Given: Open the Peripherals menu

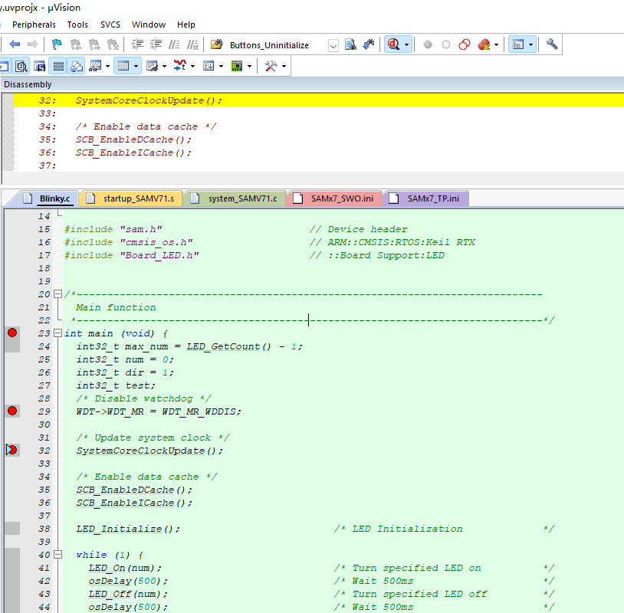Looking at the screenshot, I should tap(34, 25).
